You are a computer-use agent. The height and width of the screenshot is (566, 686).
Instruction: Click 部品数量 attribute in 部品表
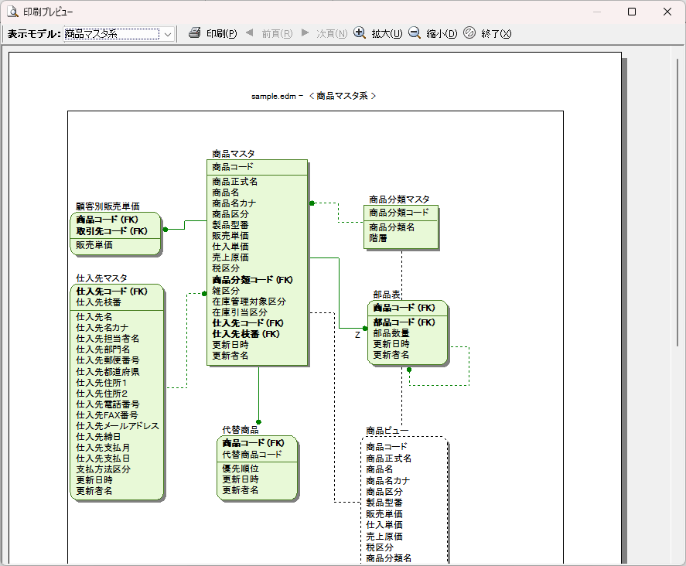click(391, 333)
